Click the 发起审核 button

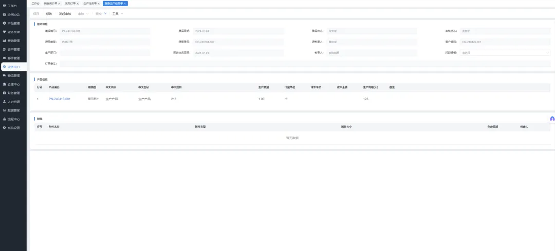tap(65, 14)
